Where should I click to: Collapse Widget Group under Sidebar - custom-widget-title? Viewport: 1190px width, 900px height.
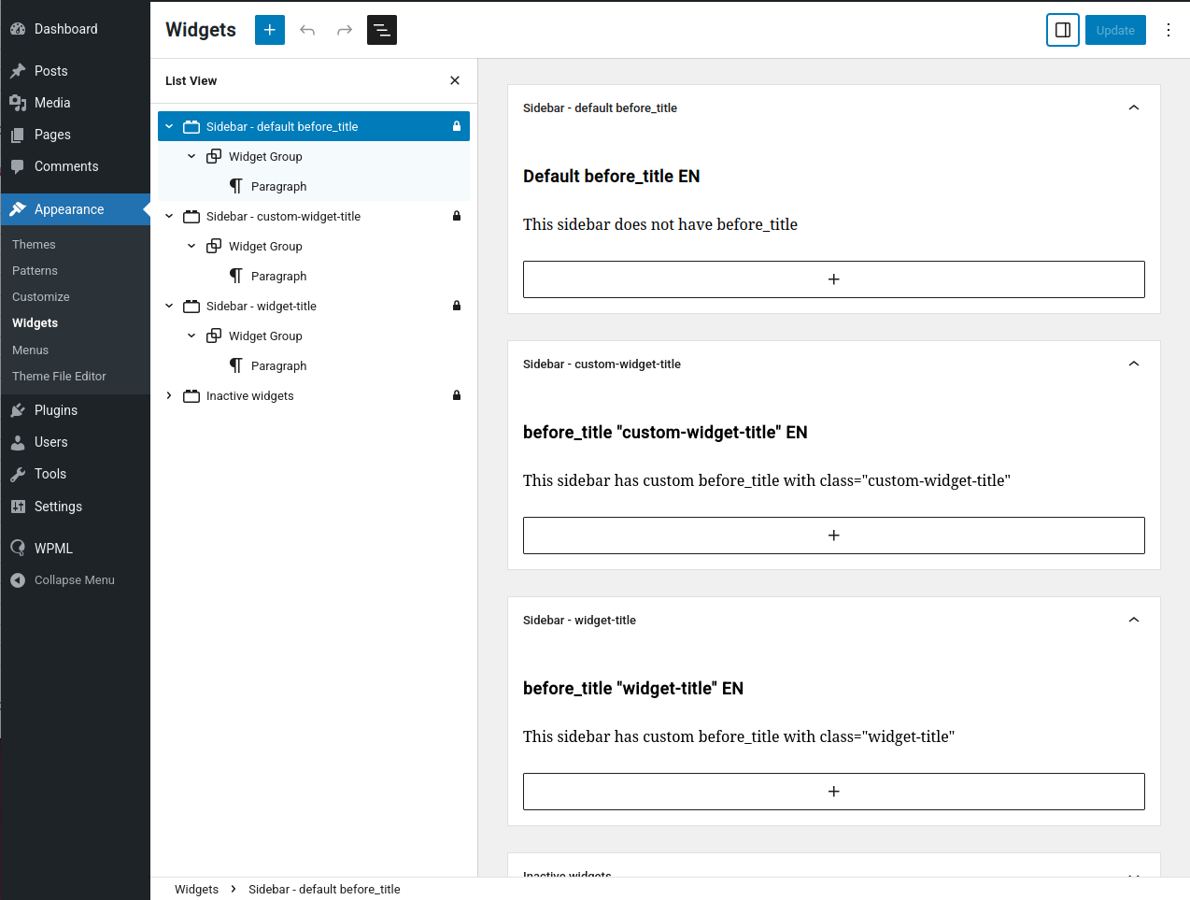pos(191,246)
